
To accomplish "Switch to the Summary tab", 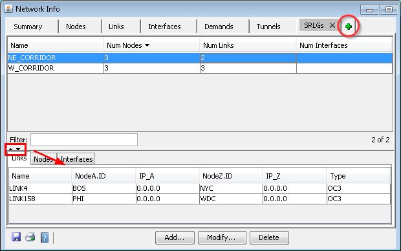I will tap(28, 27).
